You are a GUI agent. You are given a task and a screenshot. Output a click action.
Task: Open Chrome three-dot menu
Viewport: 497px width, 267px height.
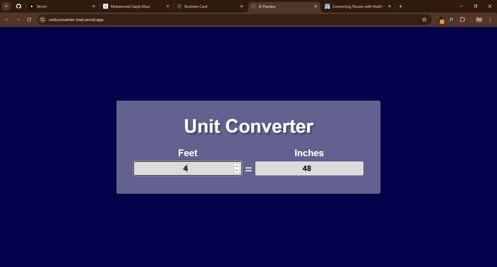(x=490, y=20)
